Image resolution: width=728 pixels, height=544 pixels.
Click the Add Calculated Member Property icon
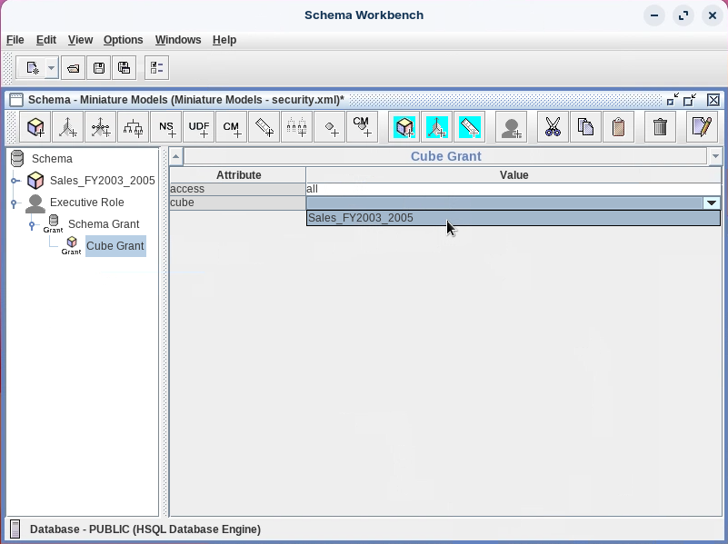362,126
